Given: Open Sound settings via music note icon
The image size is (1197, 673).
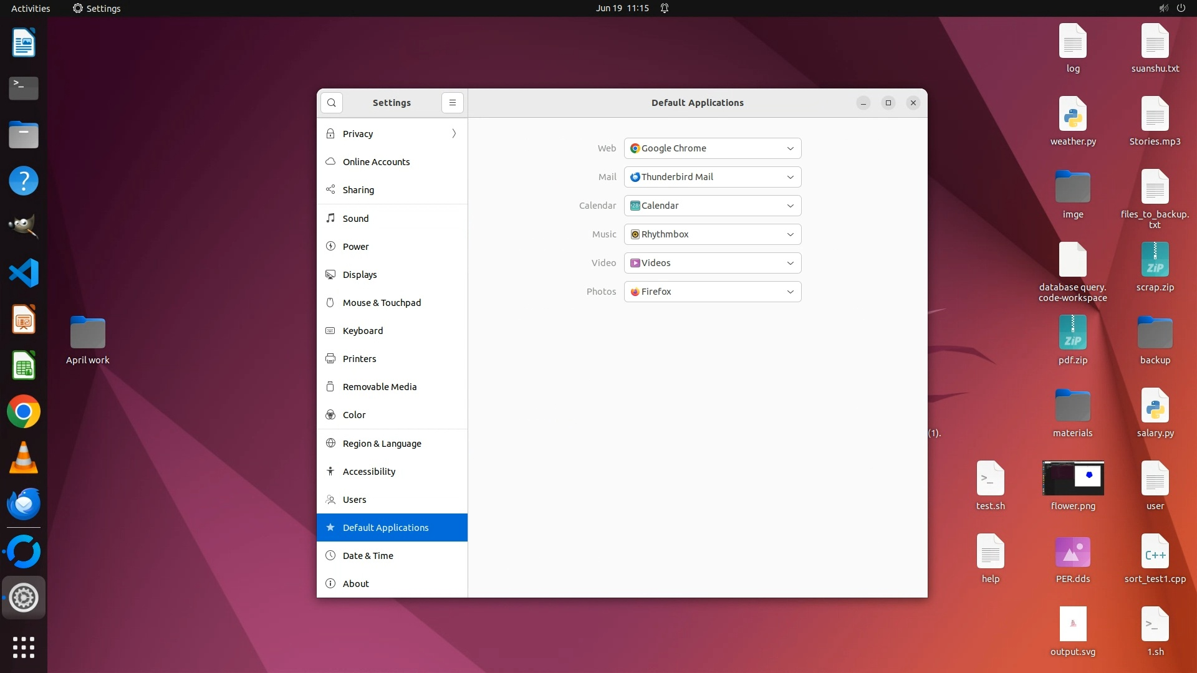Looking at the screenshot, I should tap(330, 218).
